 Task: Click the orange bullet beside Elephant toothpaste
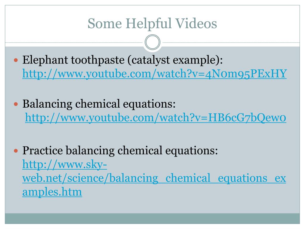pyautogui.click(x=16, y=60)
